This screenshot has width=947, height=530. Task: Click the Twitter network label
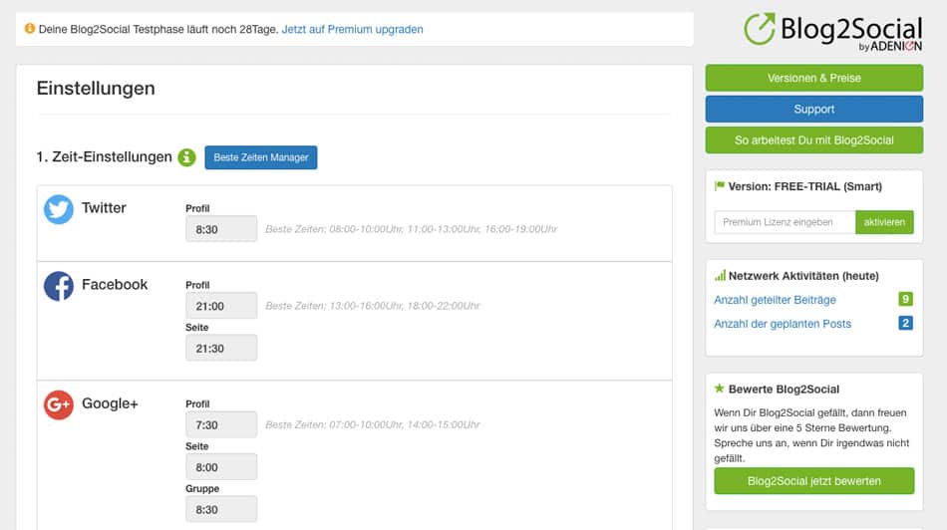tap(104, 207)
